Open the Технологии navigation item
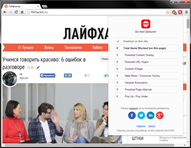 point(73,47)
